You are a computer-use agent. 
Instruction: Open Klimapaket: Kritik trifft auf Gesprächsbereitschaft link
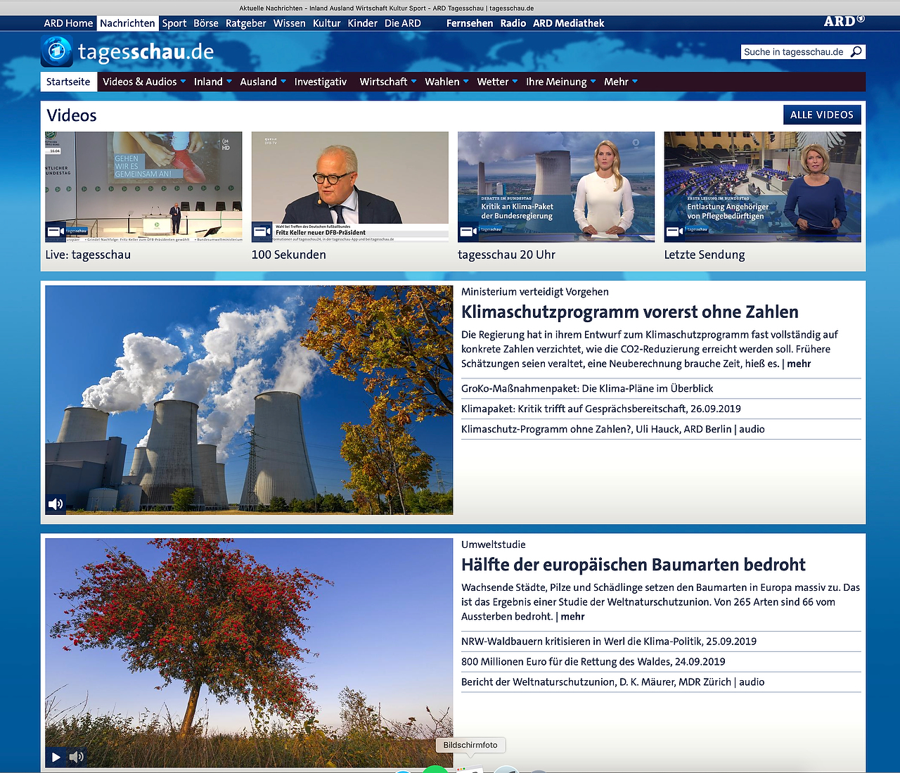point(601,409)
